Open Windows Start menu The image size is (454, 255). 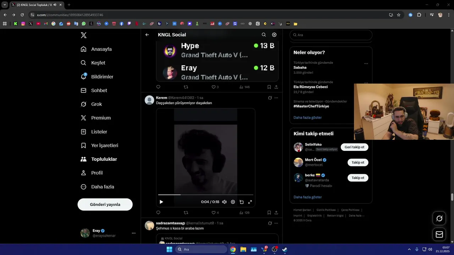pos(170,249)
